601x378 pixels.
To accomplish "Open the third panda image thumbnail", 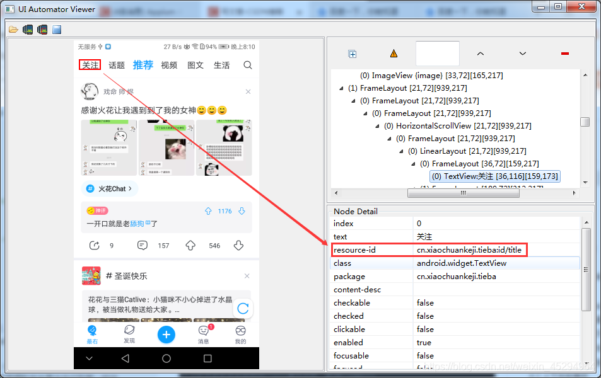I will pyautogui.click(x=224, y=147).
